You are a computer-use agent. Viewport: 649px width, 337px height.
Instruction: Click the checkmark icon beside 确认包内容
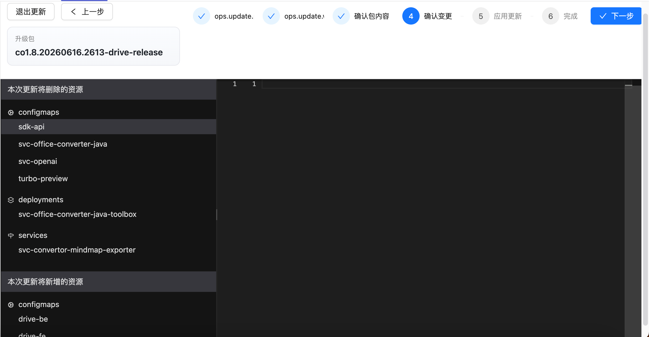point(341,16)
